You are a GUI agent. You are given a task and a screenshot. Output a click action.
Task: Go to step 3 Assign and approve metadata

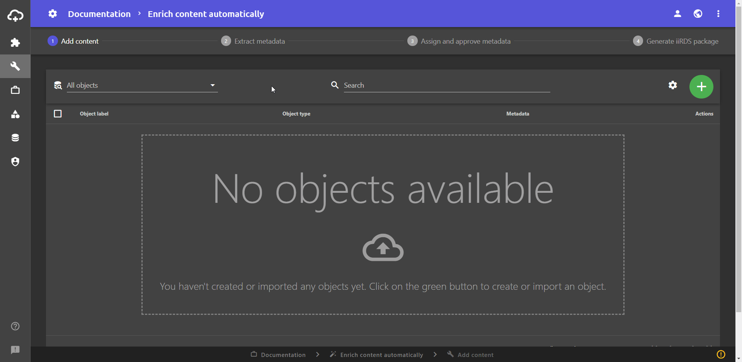459,41
